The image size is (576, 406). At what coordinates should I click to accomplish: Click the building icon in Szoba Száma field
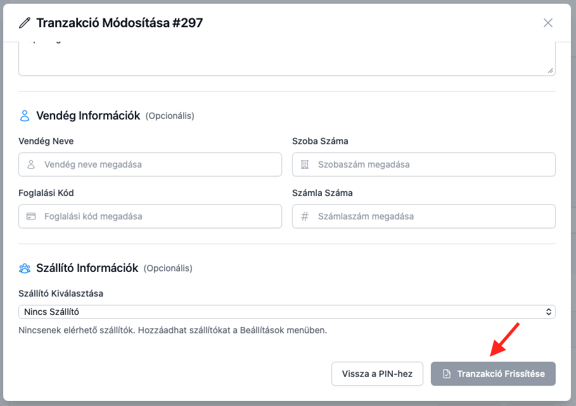(x=305, y=164)
